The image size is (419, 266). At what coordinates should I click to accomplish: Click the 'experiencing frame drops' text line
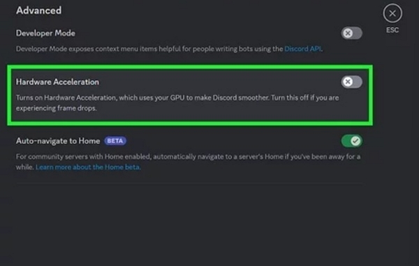coord(56,108)
